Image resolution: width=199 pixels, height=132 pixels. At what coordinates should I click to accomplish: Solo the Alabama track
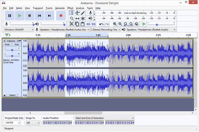(x=17, y=45)
